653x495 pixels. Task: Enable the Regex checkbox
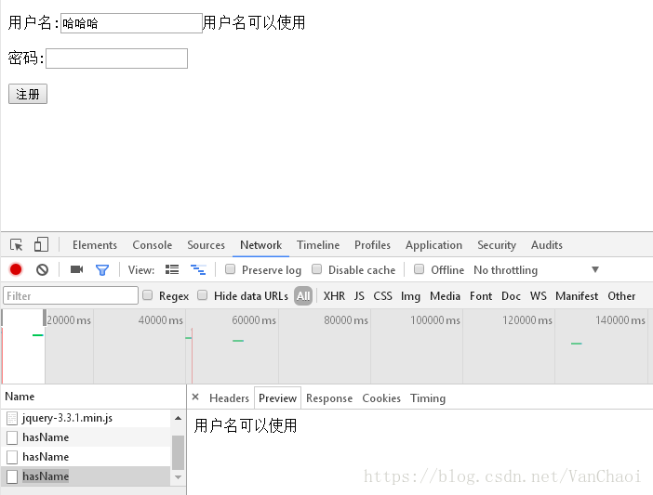[147, 295]
